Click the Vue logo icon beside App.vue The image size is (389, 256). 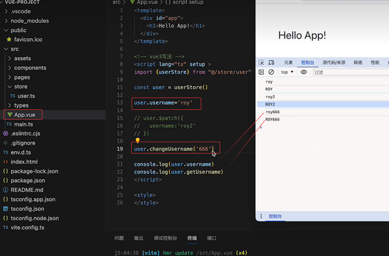10,115
